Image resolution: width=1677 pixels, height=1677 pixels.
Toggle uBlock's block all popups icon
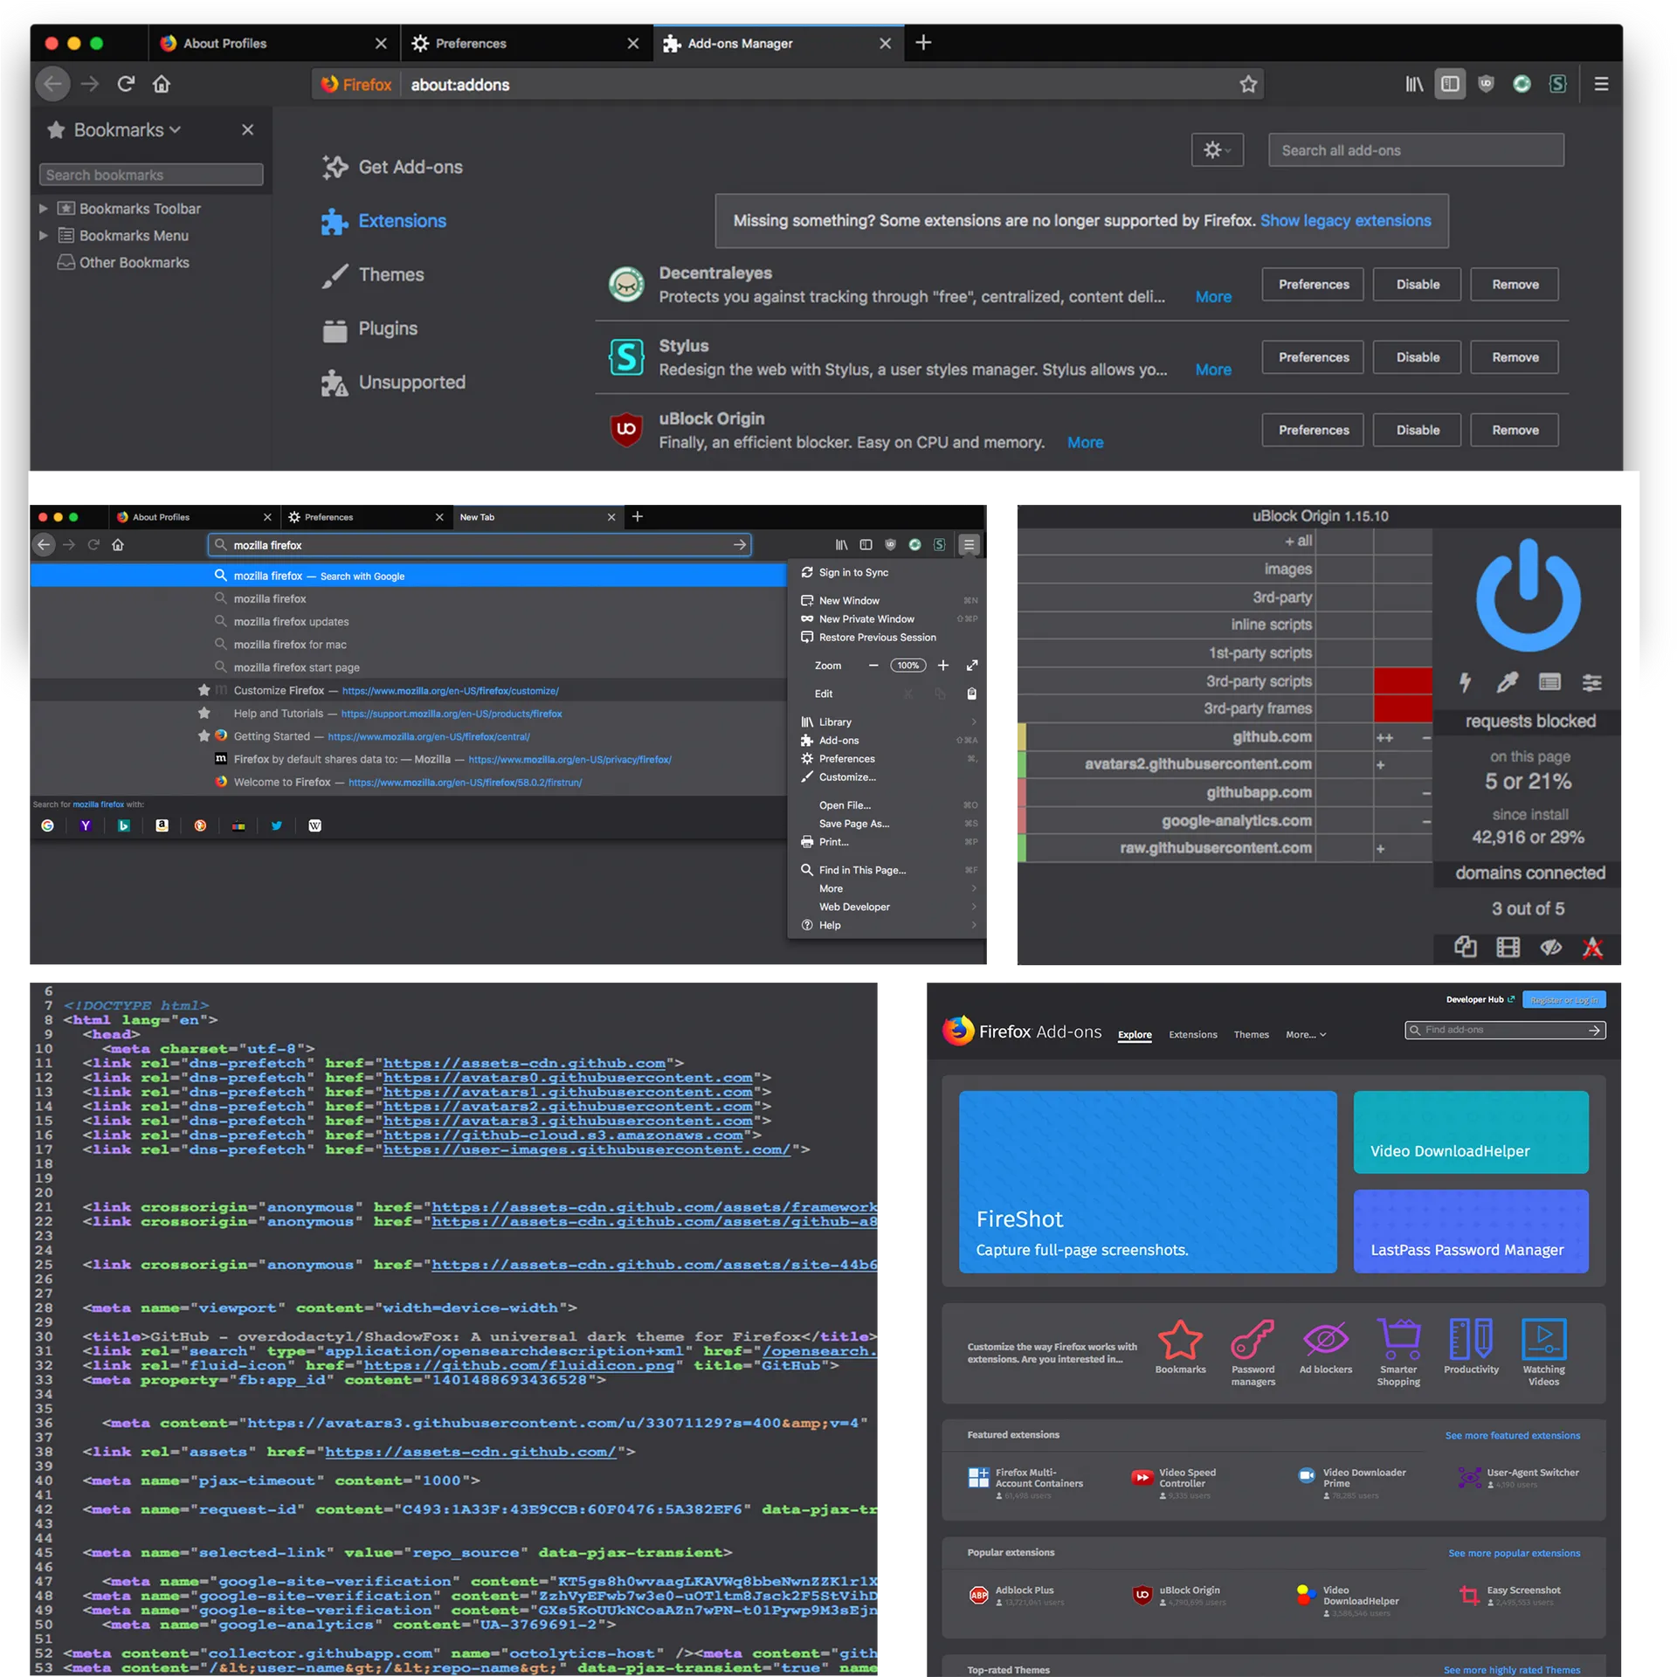point(1465,947)
